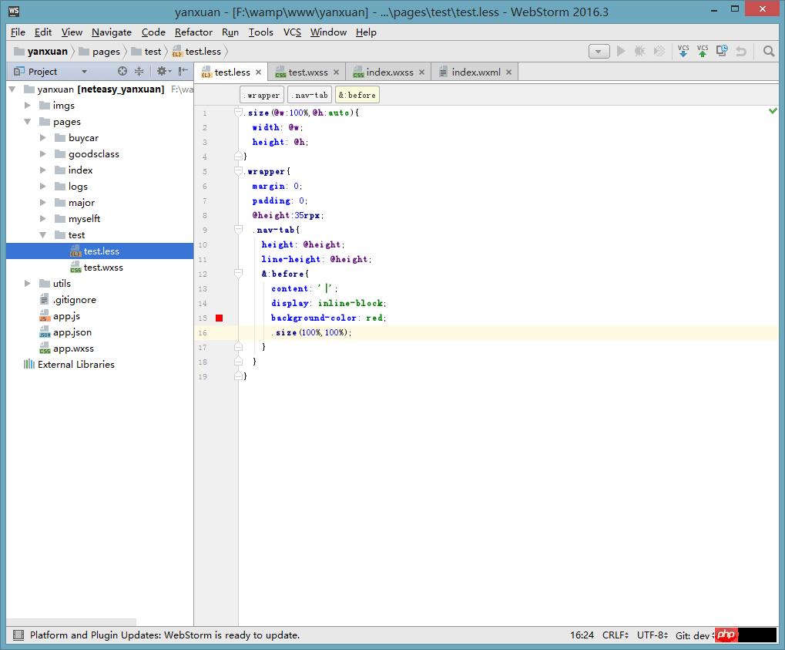The height and width of the screenshot is (650, 785).
Task: Click the VCS Commit Changes icon
Action: (702, 51)
